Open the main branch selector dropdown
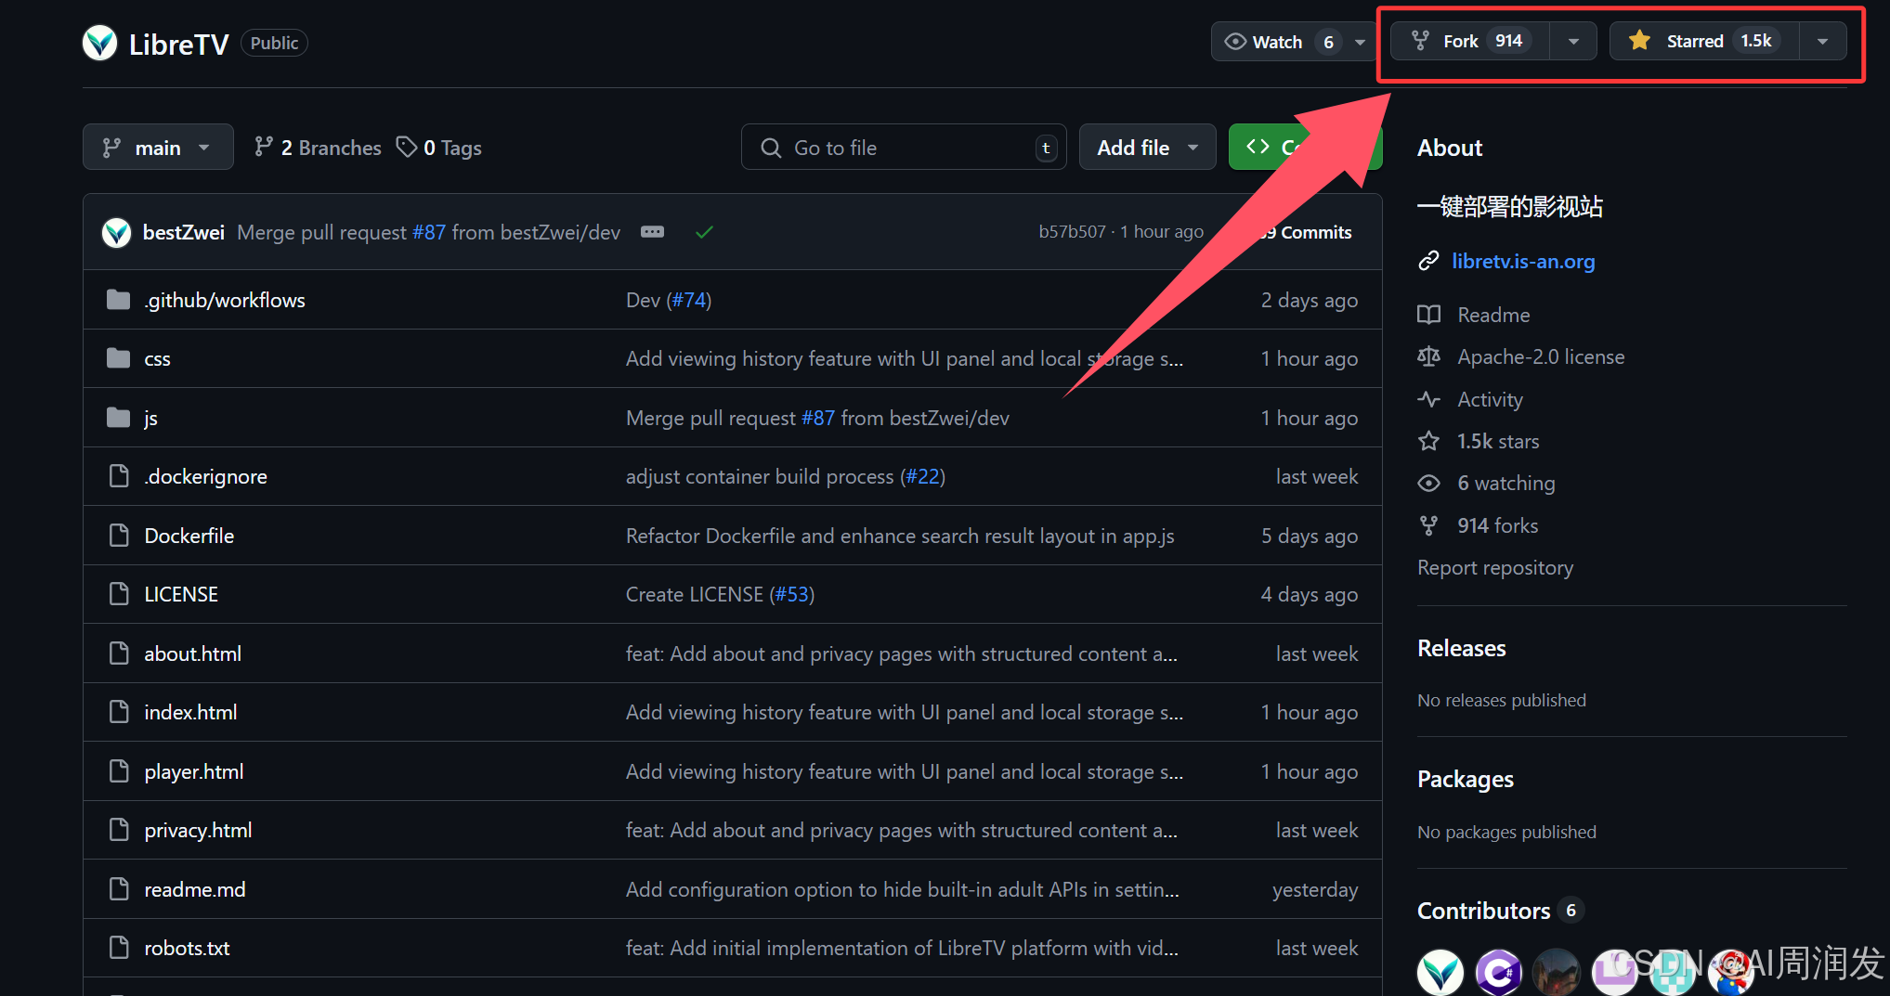The image size is (1890, 996). [x=158, y=148]
